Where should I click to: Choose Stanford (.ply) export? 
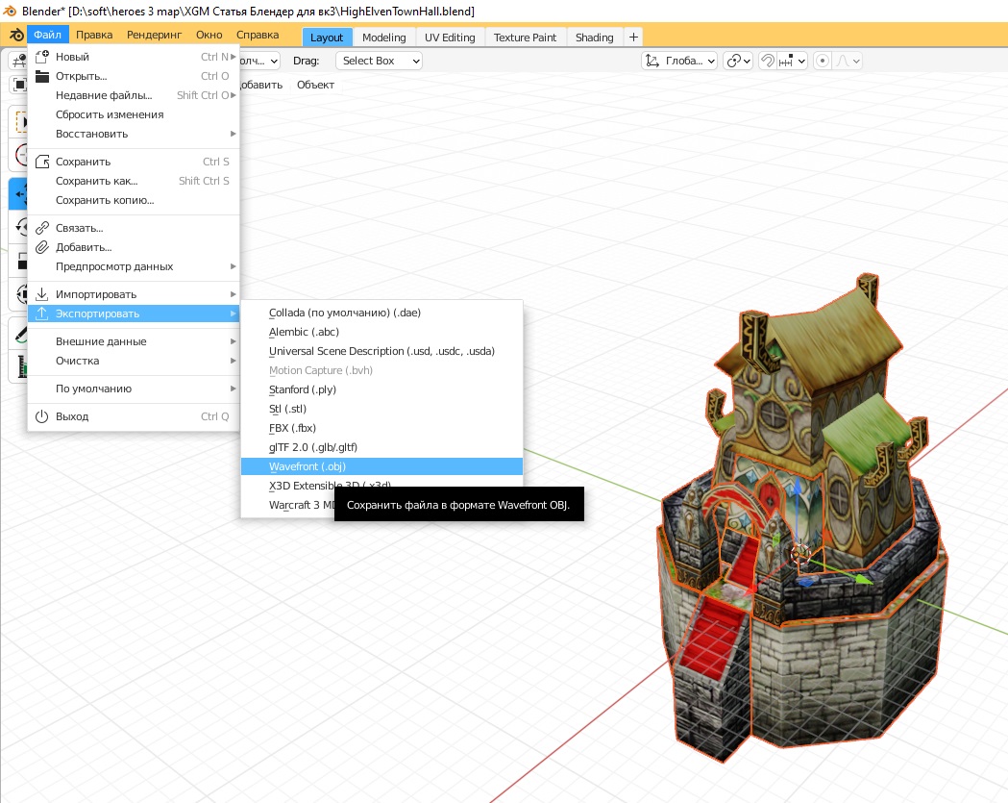point(381,389)
